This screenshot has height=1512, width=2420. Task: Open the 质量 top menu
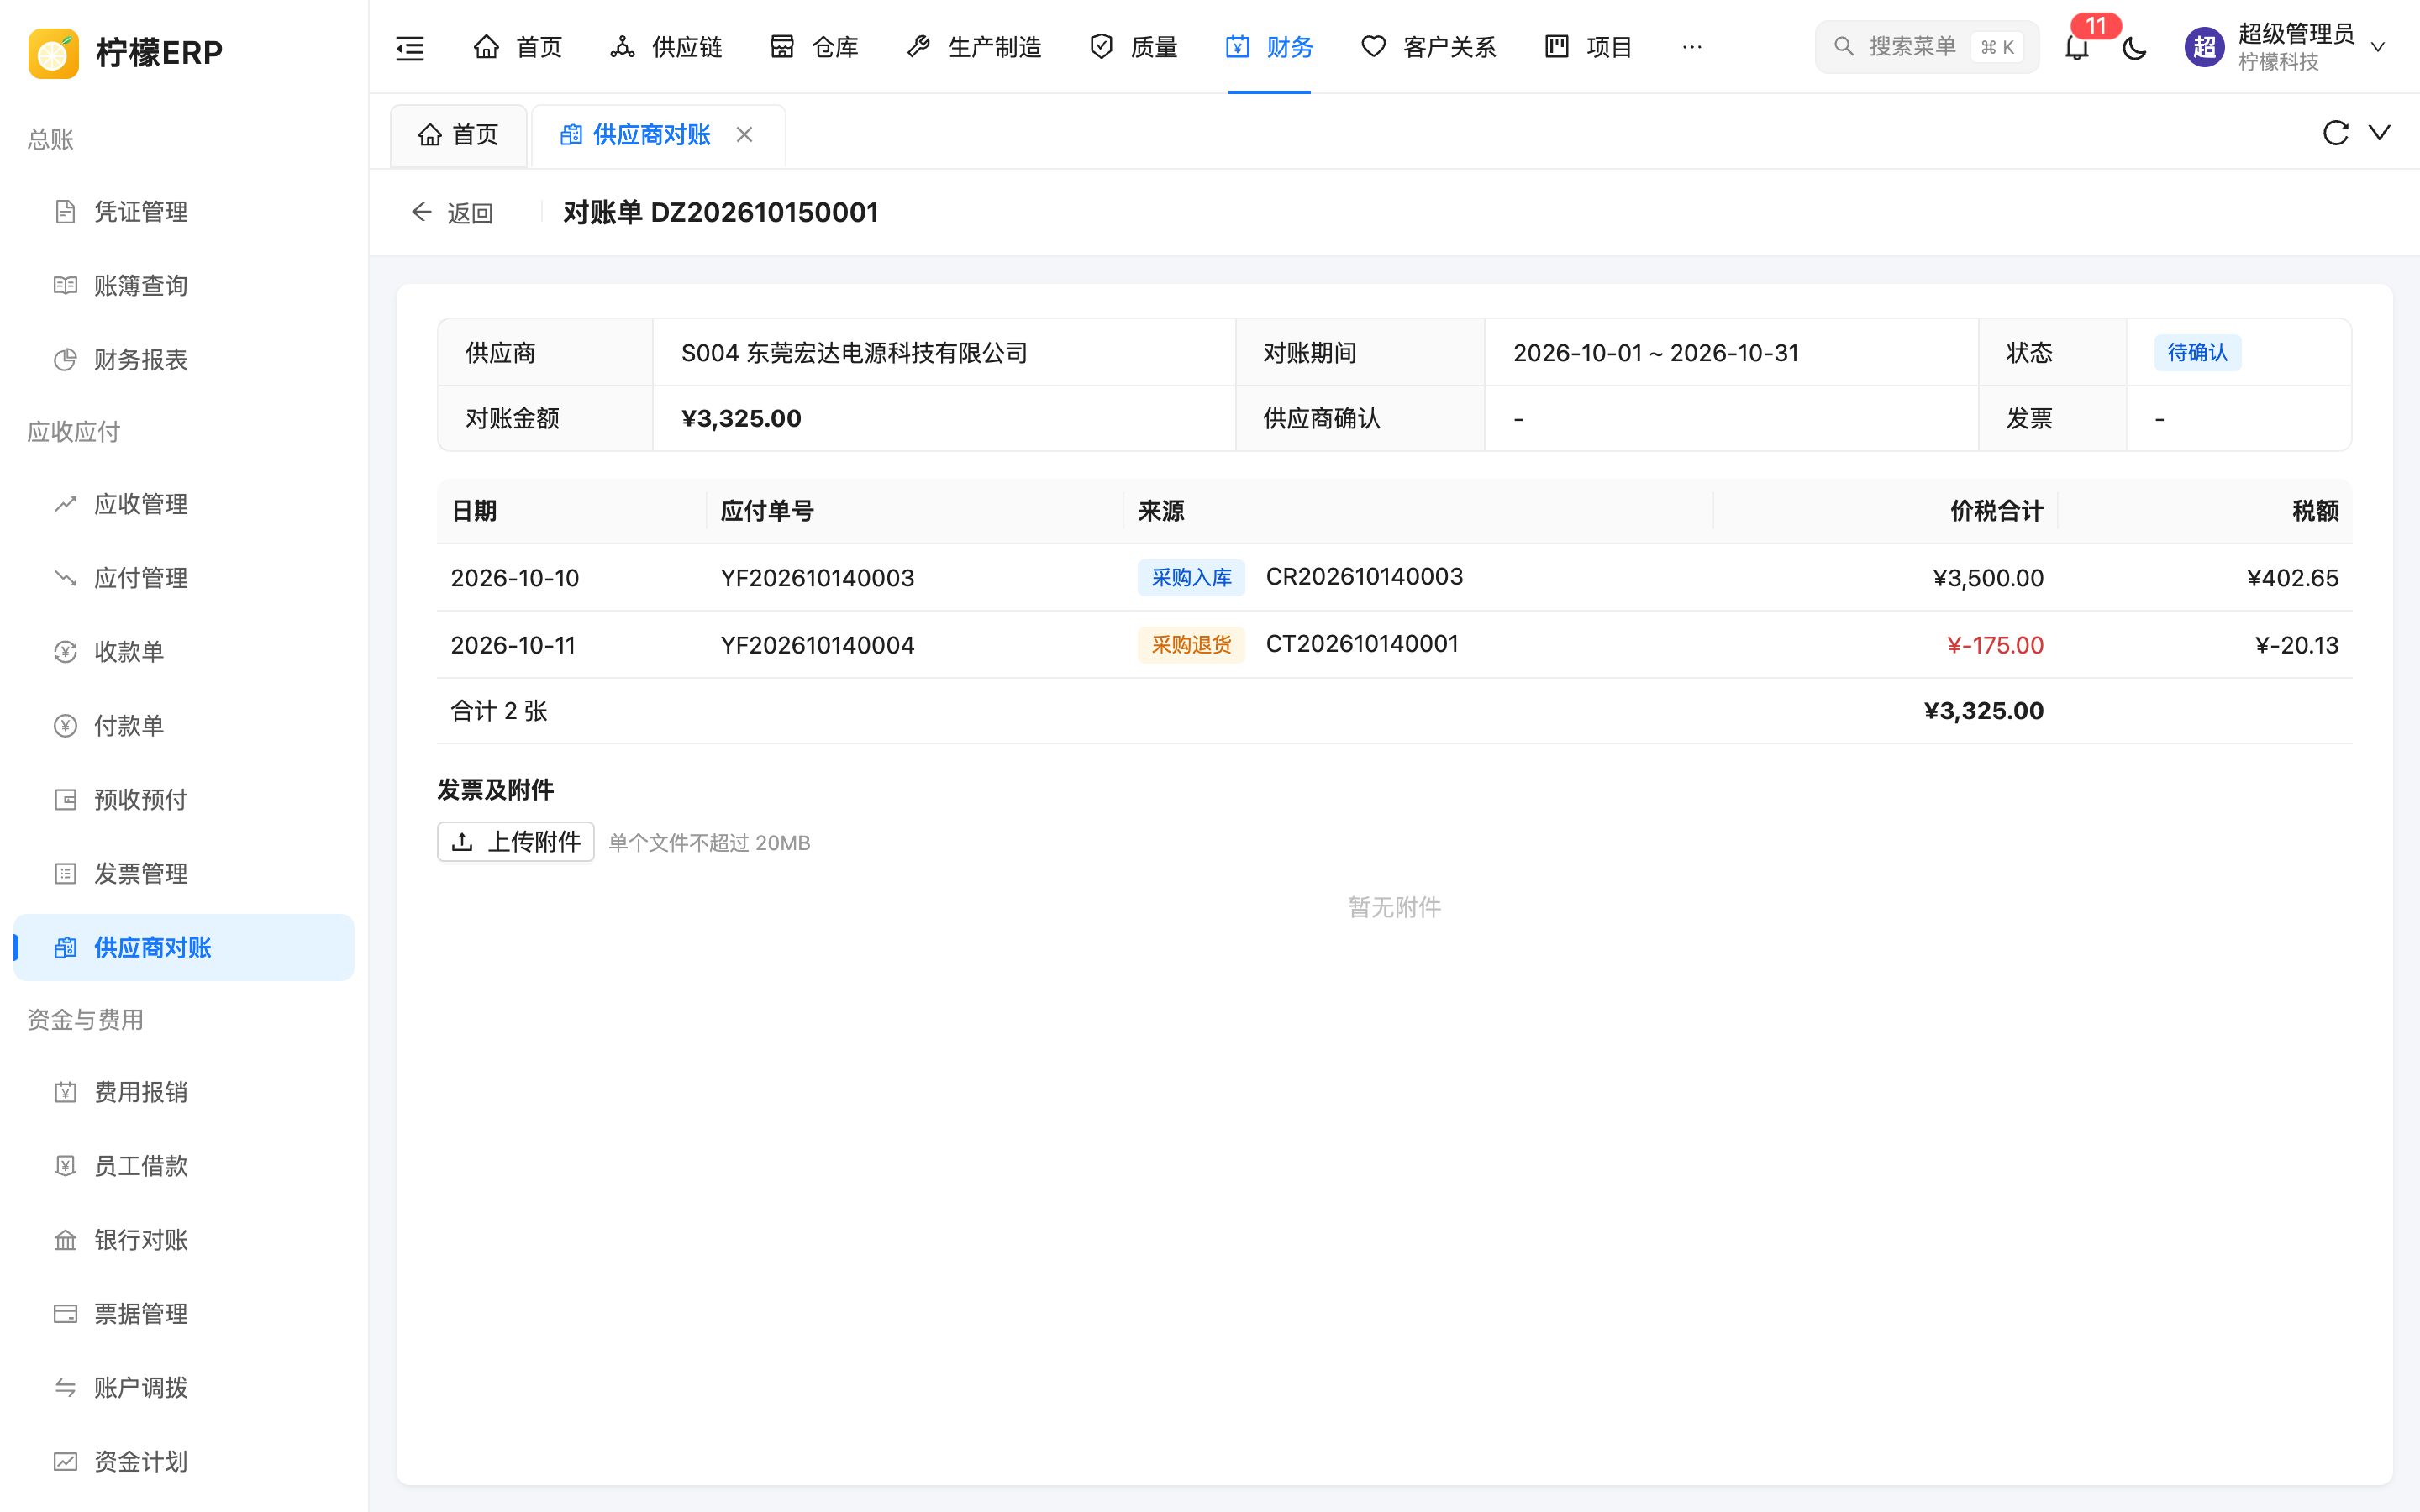pyautogui.click(x=1133, y=47)
